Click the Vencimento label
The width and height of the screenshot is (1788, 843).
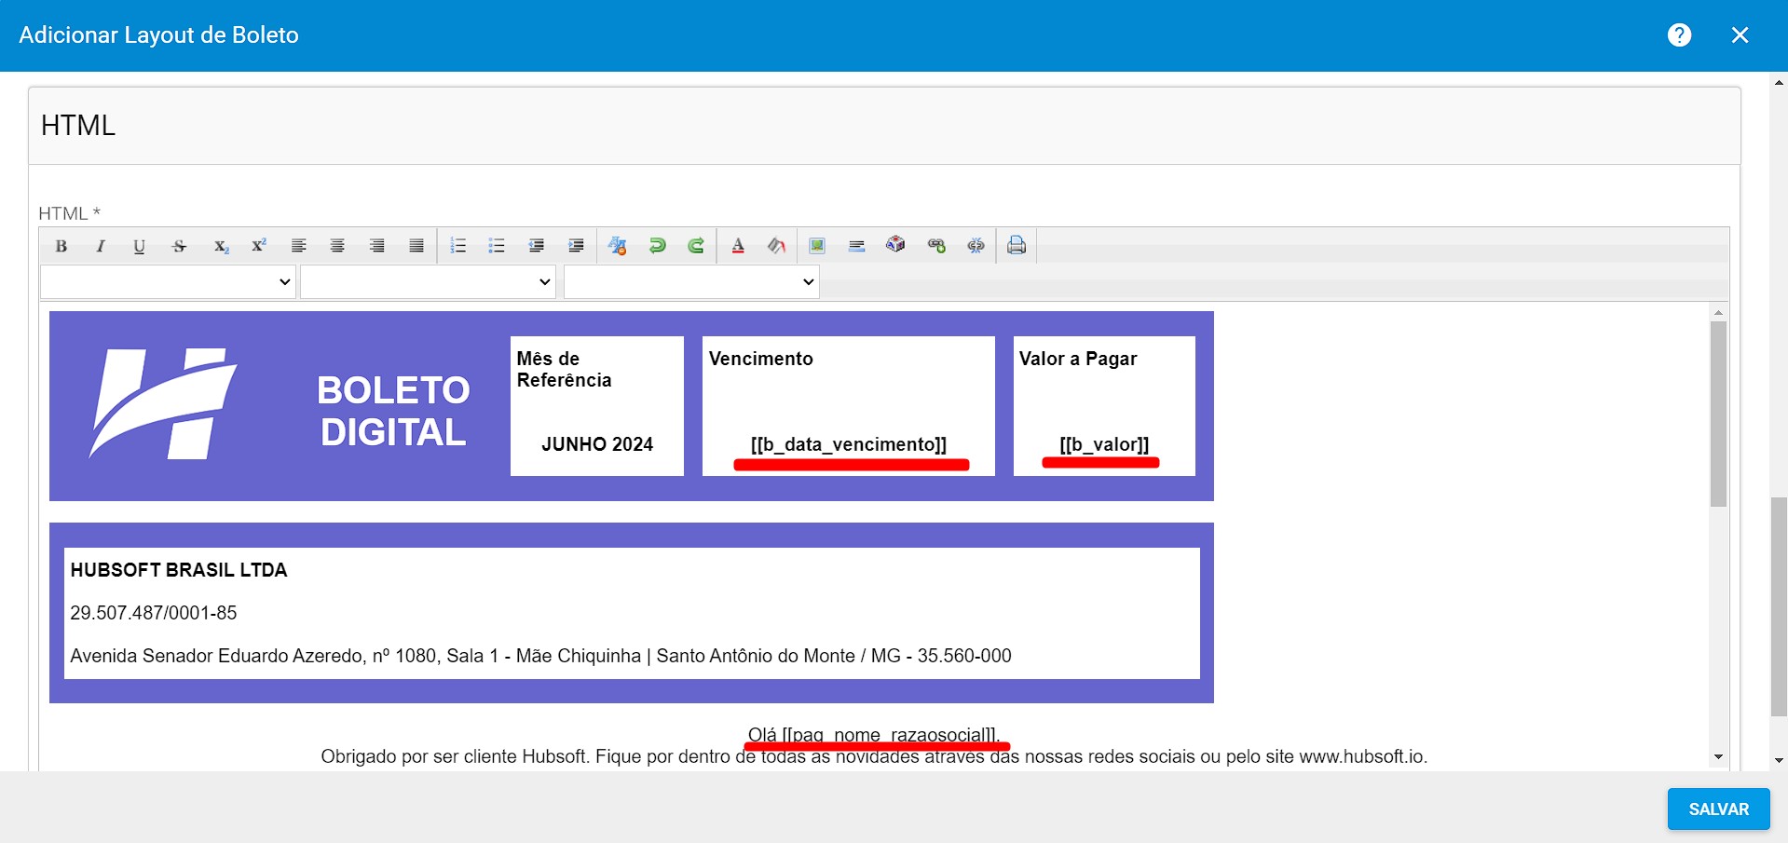[x=761, y=359]
